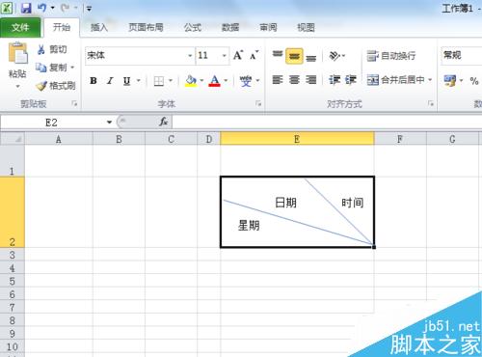This screenshot has height=357, width=482.
Task: Apply the yellow fill color bucket
Action: click(191, 81)
